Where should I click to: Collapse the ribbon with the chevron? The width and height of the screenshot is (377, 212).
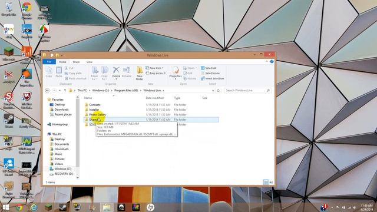[267, 61]
